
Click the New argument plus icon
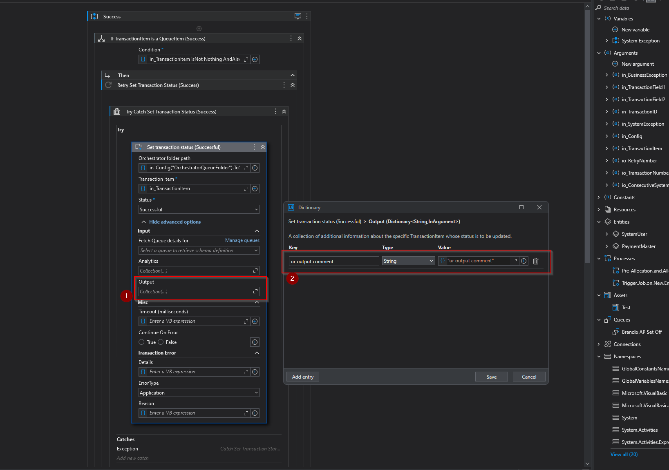pyautogui.click(x=615, y=64)
